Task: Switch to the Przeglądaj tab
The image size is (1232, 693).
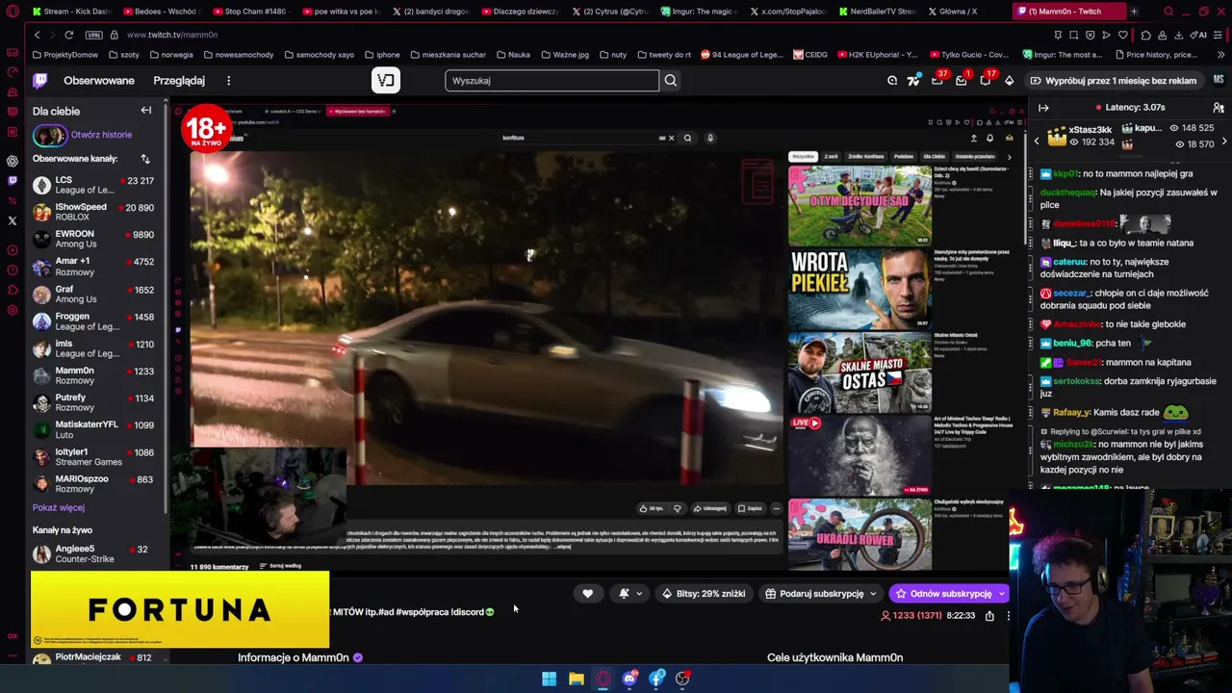Action: point(179,81)
